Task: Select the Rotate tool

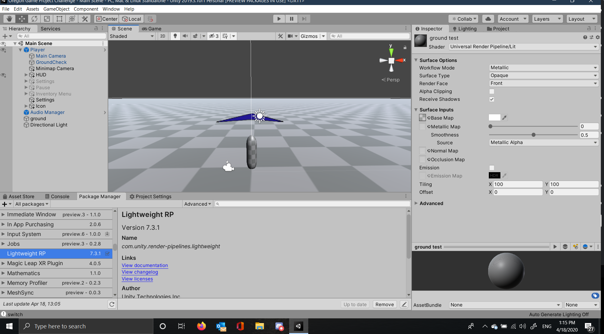Action: coord(34,19)
